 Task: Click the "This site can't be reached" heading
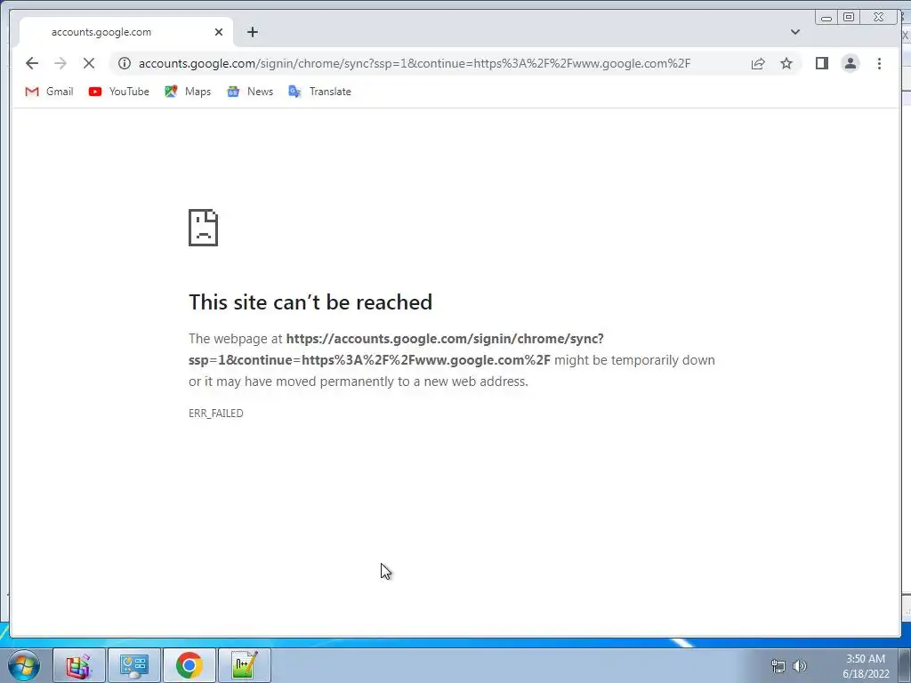coord(310,302)
